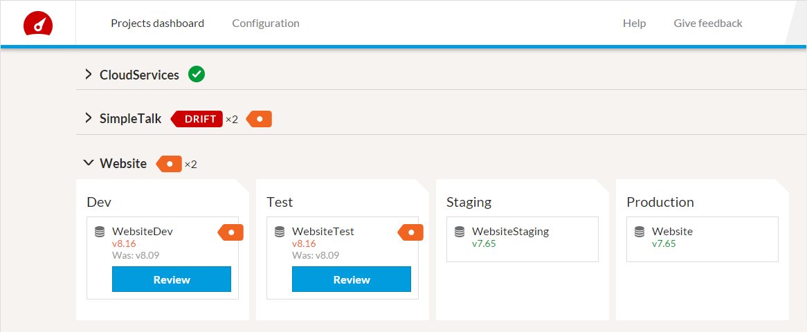Viewport: 807px width, 332px height.
Task: Click the green checkmark beside CloudServices
Action: [x=197, y=75]
